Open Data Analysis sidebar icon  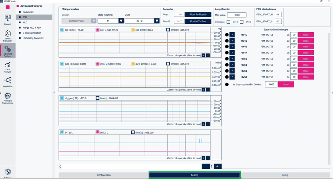pyautogui.click(x=8, y=67)
